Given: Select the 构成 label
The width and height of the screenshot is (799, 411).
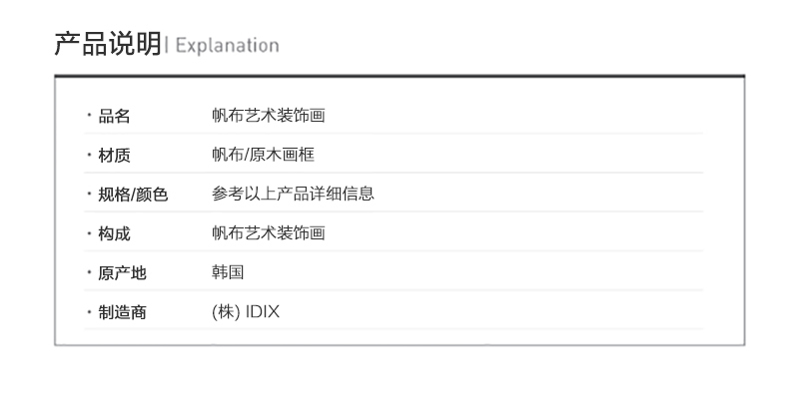Looking at the screenshot, I should pos(114,234).
